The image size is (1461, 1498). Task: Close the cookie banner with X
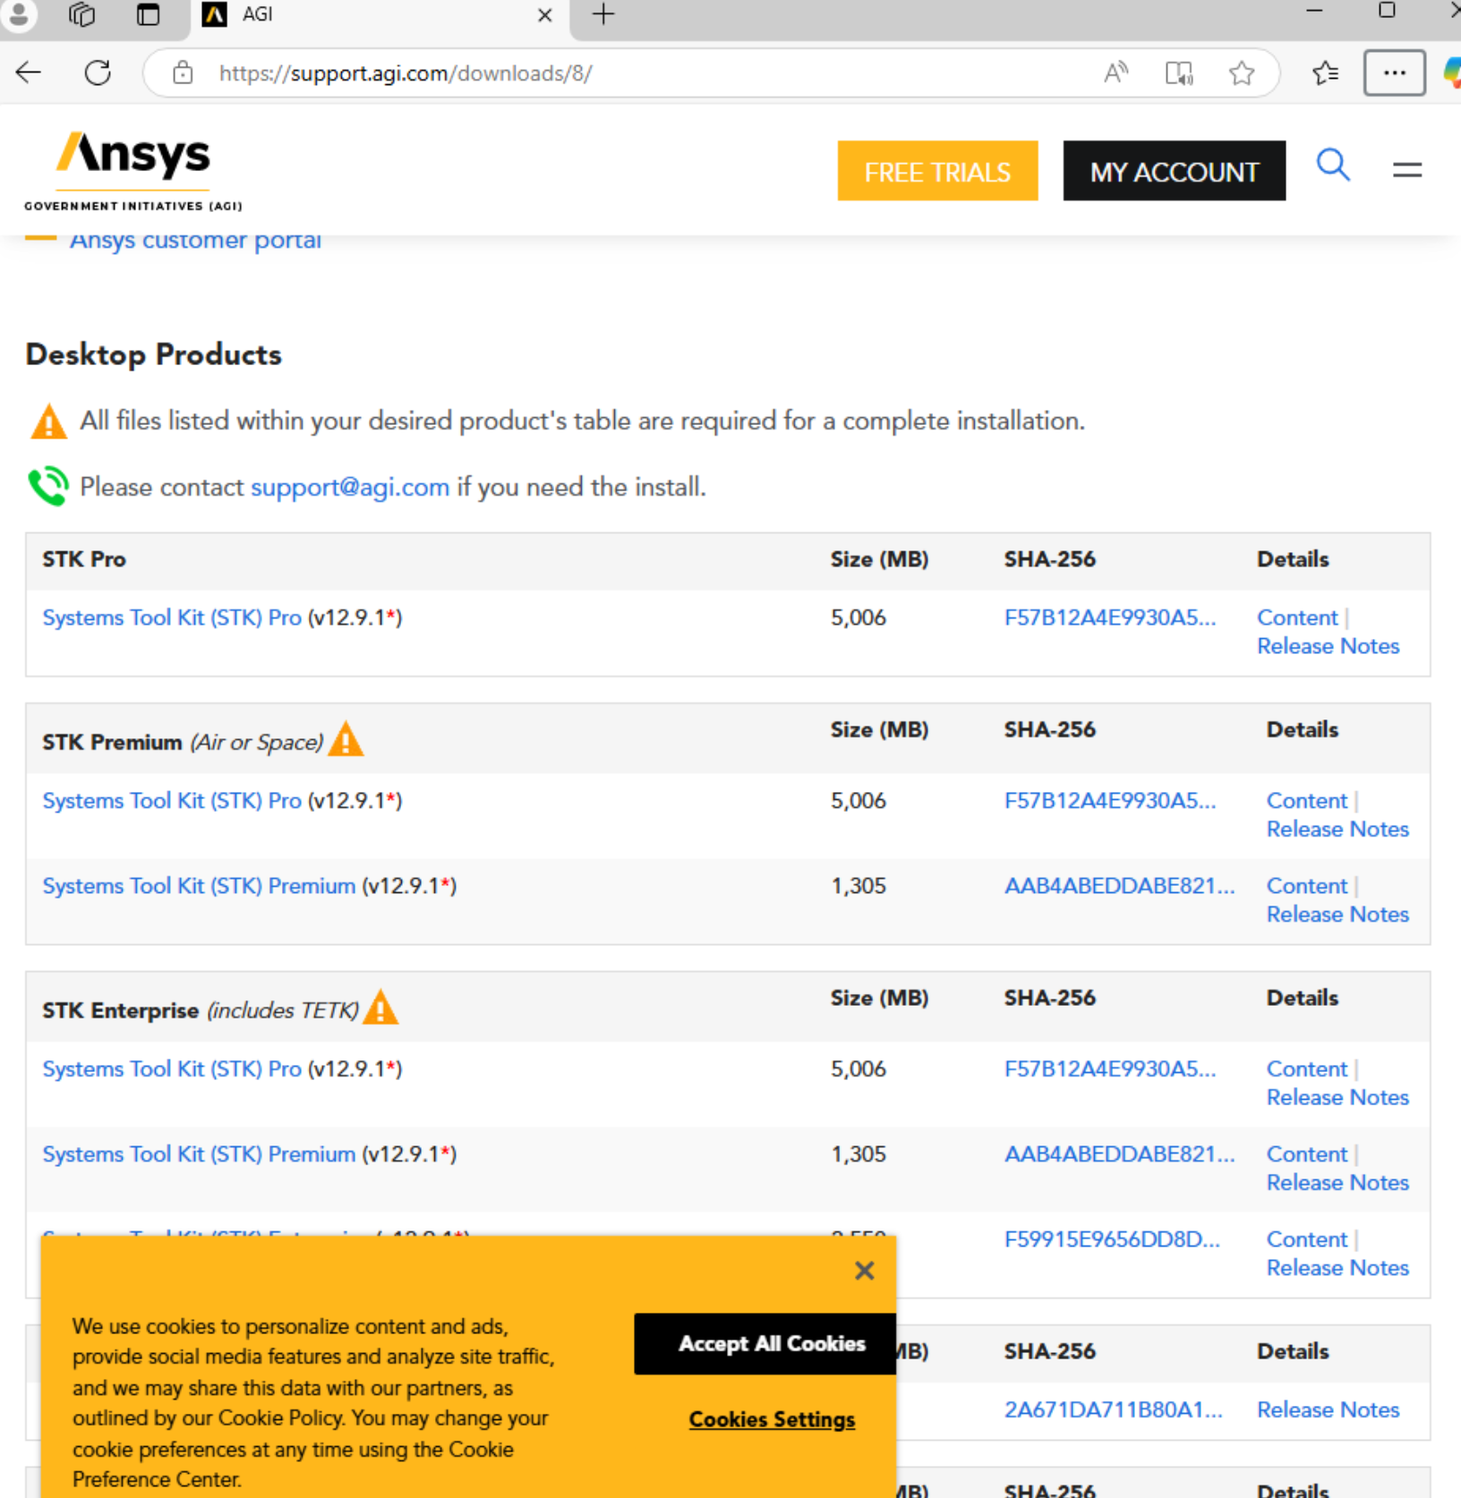[x=864, y=1271]
